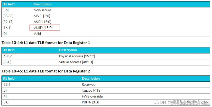Click the [32:17] bit field cell
Screen dimensions: 212x107
(17, 22)
